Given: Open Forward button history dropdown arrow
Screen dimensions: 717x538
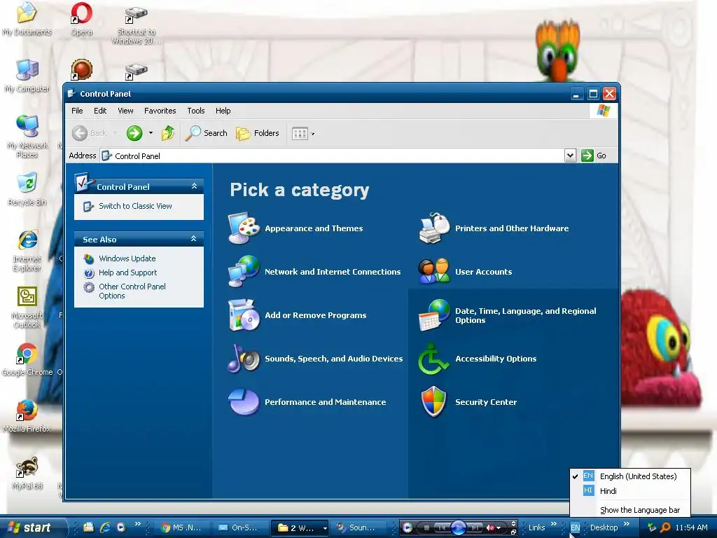Looking at the screenshot, I should [x=151, y=133].
